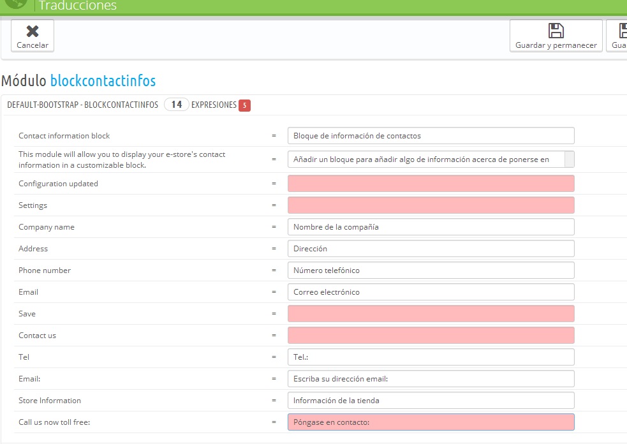Click the Póngase en contacto field

click(x=431, y=422)
